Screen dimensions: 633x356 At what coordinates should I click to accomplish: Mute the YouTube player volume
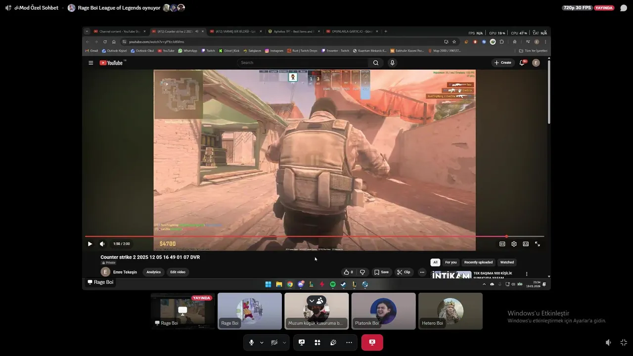coord(102,244)
